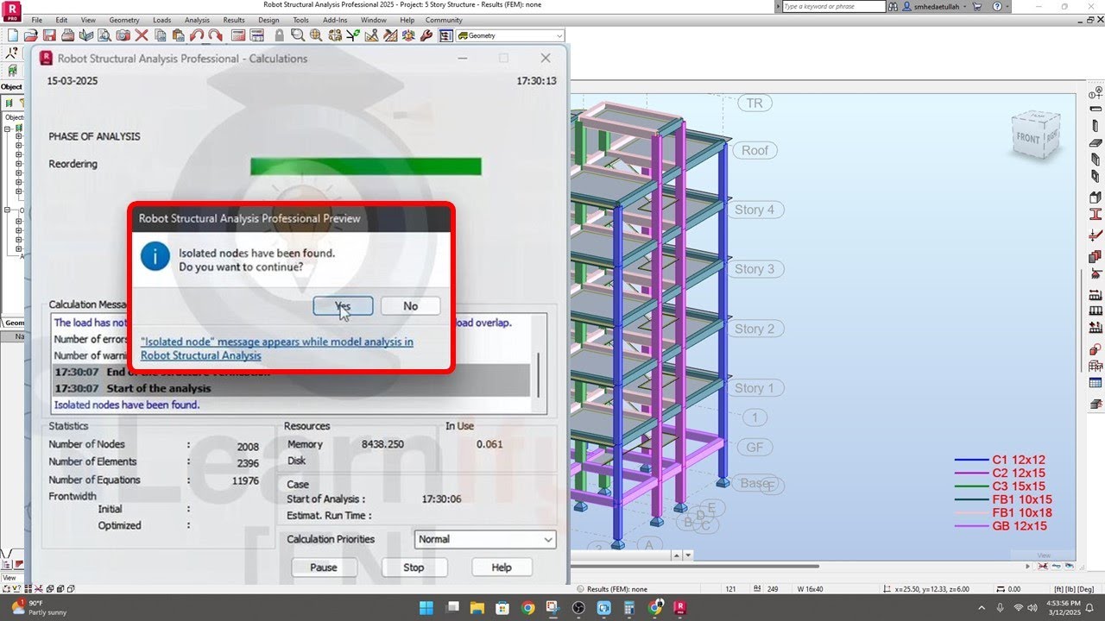
Task: Click the blue Tables icon in right toolbar
Action: click(x=1096, y=383)
